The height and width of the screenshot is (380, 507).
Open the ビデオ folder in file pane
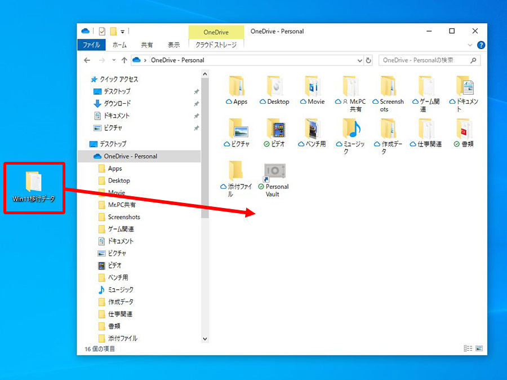point(275,133)
